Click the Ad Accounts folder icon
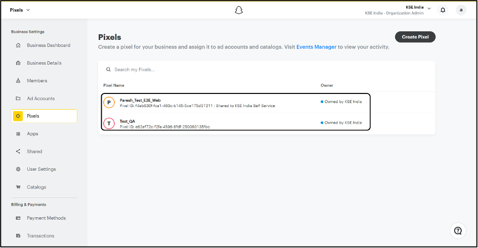Viewport: 478px width, 248px height. click(x=18, y=98)
